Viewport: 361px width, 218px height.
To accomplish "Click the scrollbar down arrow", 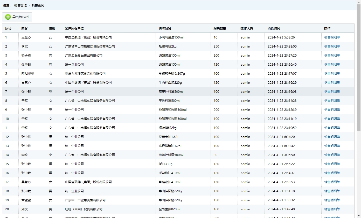I will tap(359, 216).
